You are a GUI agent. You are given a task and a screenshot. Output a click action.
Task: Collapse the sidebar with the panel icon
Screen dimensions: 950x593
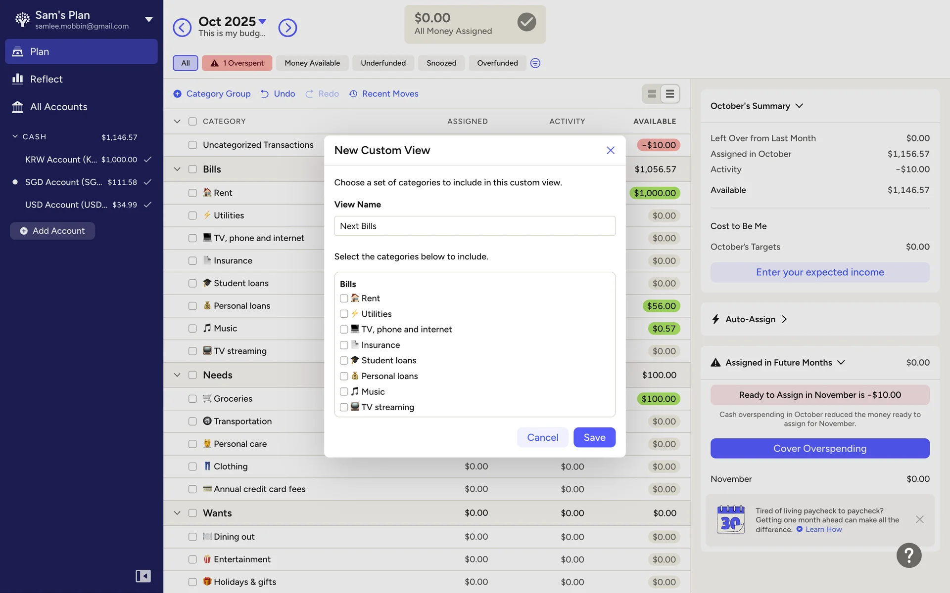pyautogui.click(x=143, y=576)
